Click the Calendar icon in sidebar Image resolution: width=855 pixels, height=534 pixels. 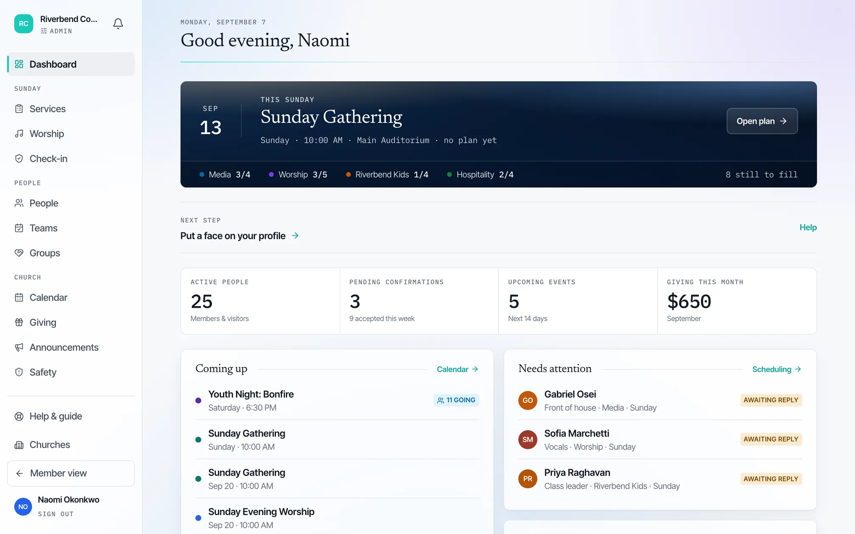[x=19, y=298]
